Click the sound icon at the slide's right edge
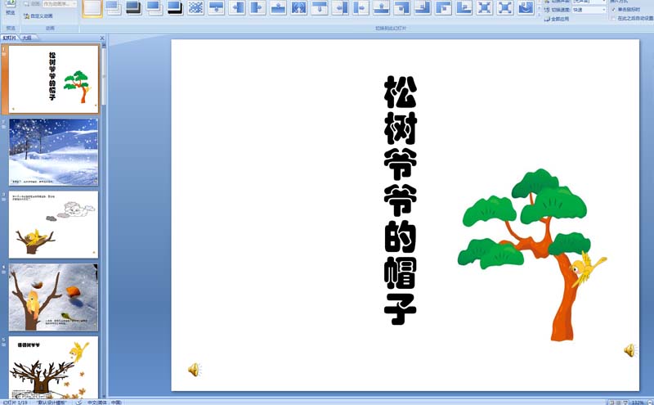654x405 pixels. [x=629, y=350]
